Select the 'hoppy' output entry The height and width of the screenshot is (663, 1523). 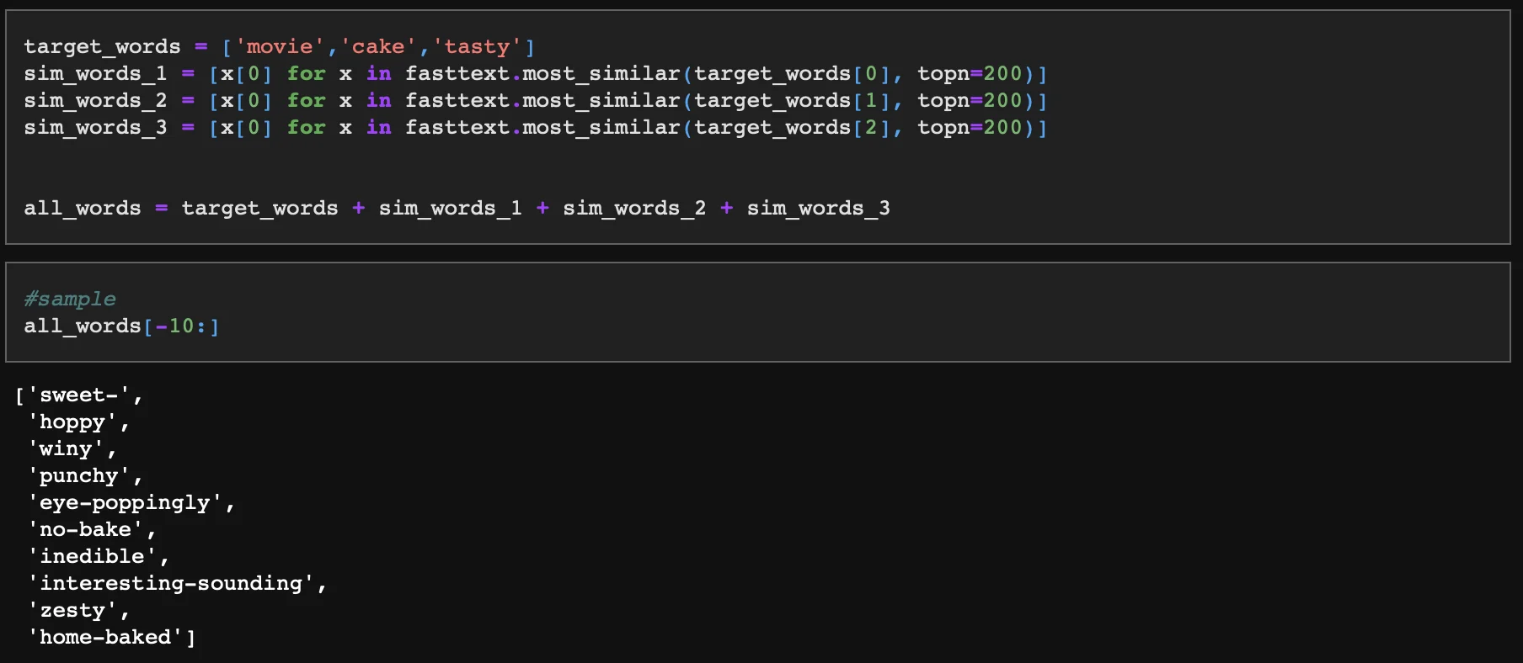click(x=72, y=422)
